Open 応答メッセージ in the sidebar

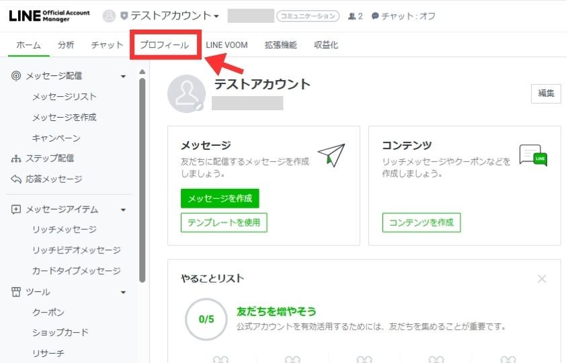click(54, 179)
